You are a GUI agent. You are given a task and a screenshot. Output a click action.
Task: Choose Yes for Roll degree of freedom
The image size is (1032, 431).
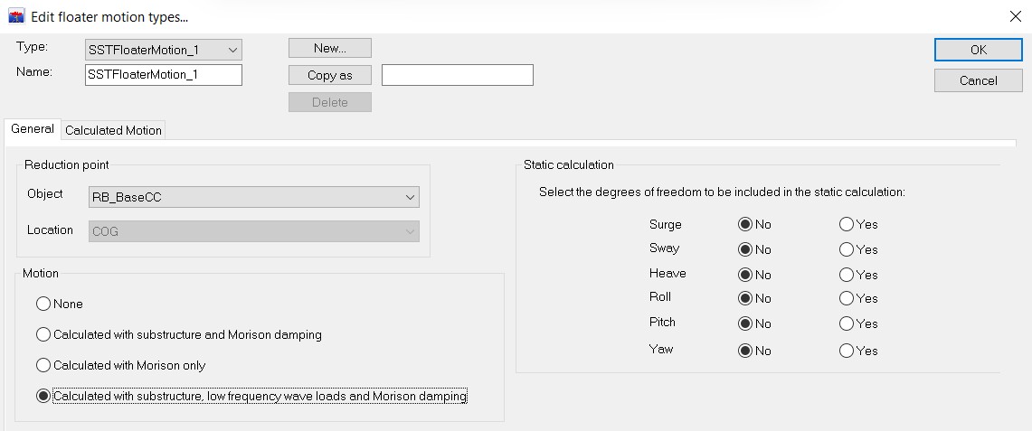click(847, 299)
